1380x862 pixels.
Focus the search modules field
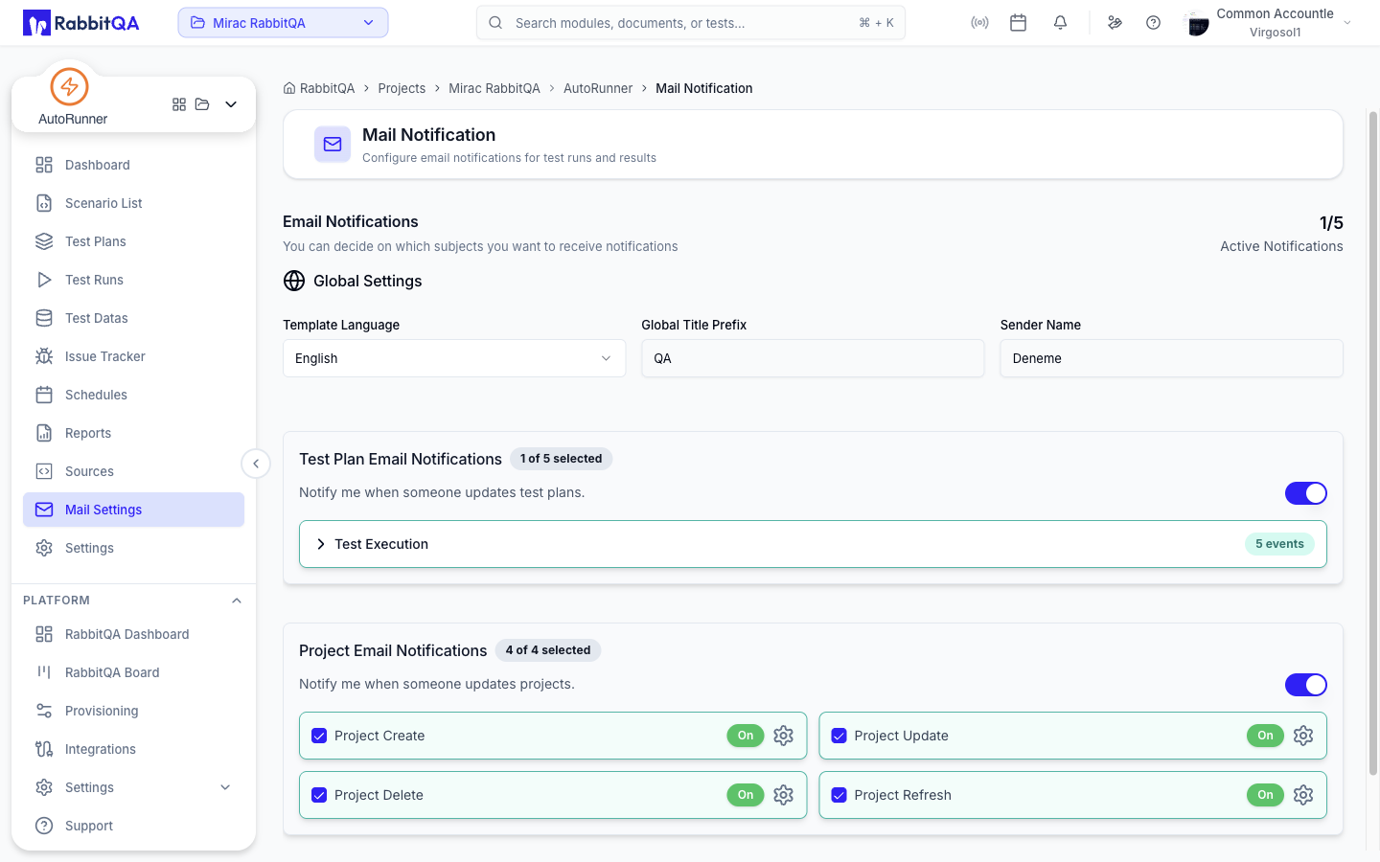point(691,23)
